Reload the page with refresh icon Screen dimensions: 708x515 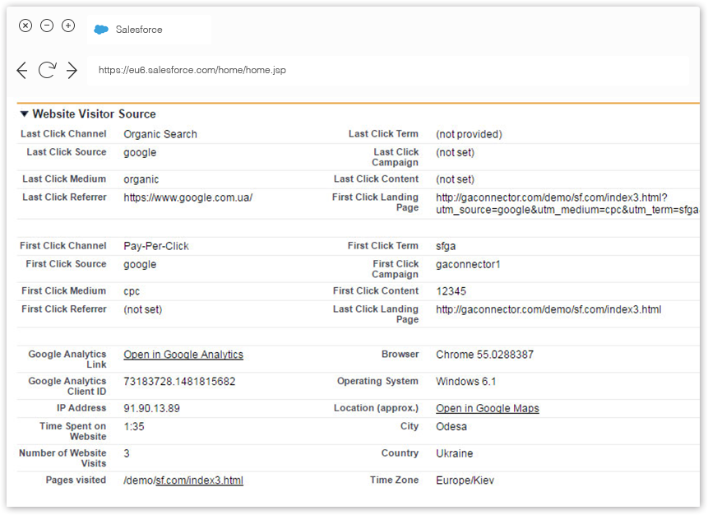(47, 70)
